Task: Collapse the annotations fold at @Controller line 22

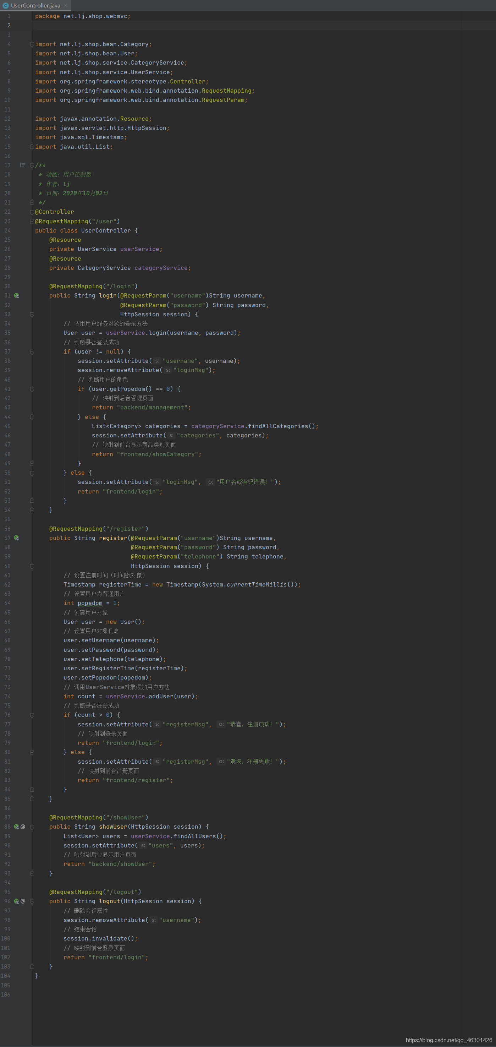Action: [32, 212]
